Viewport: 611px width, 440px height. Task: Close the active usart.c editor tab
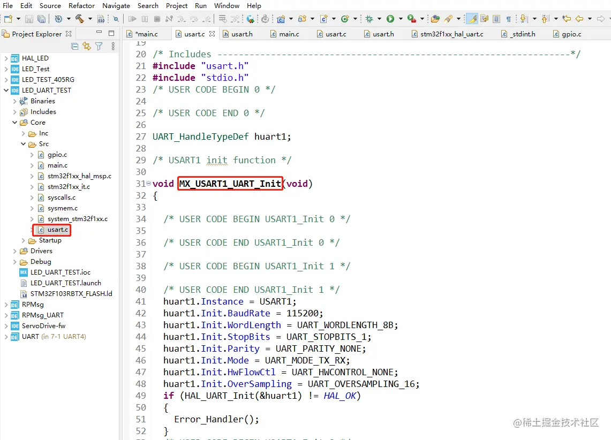pyautogui.click(x=212, y=34)
